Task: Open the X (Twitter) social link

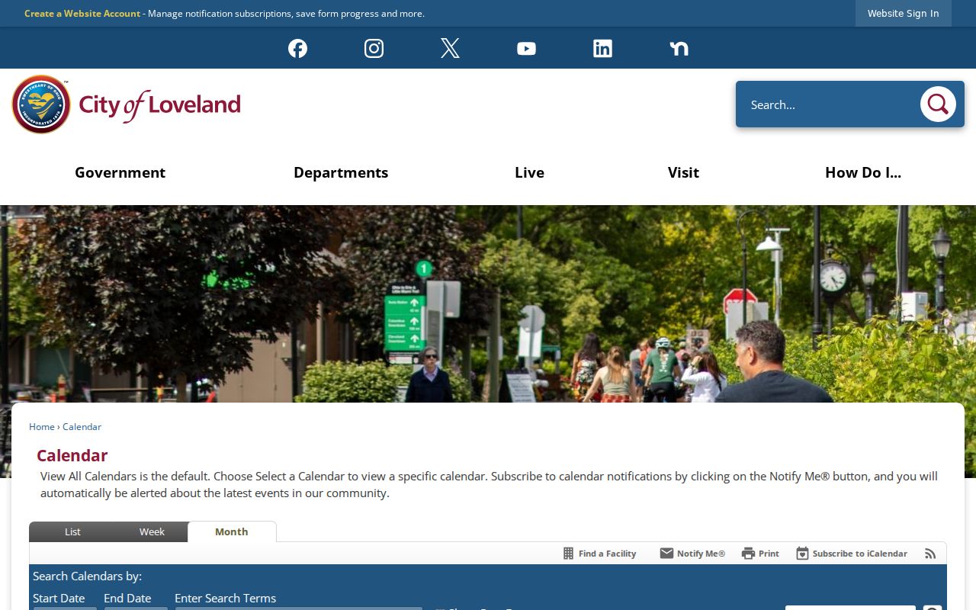Action: coord(450,48)
